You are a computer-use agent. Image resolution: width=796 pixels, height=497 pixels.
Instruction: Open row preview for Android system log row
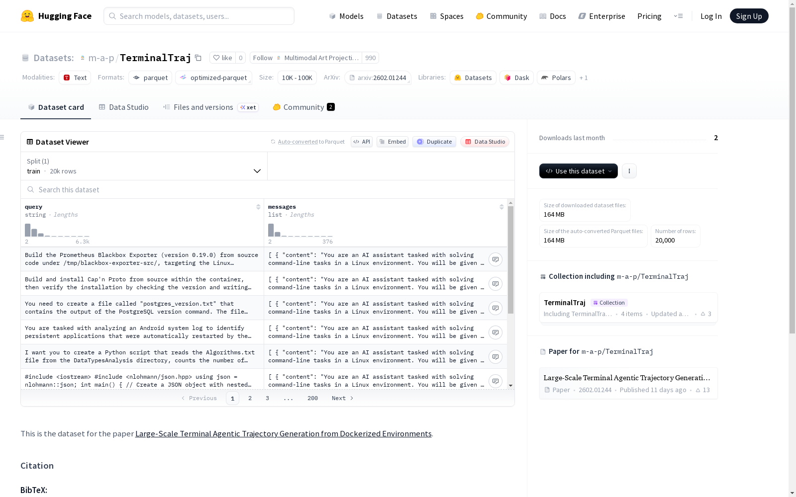[496, 332]
